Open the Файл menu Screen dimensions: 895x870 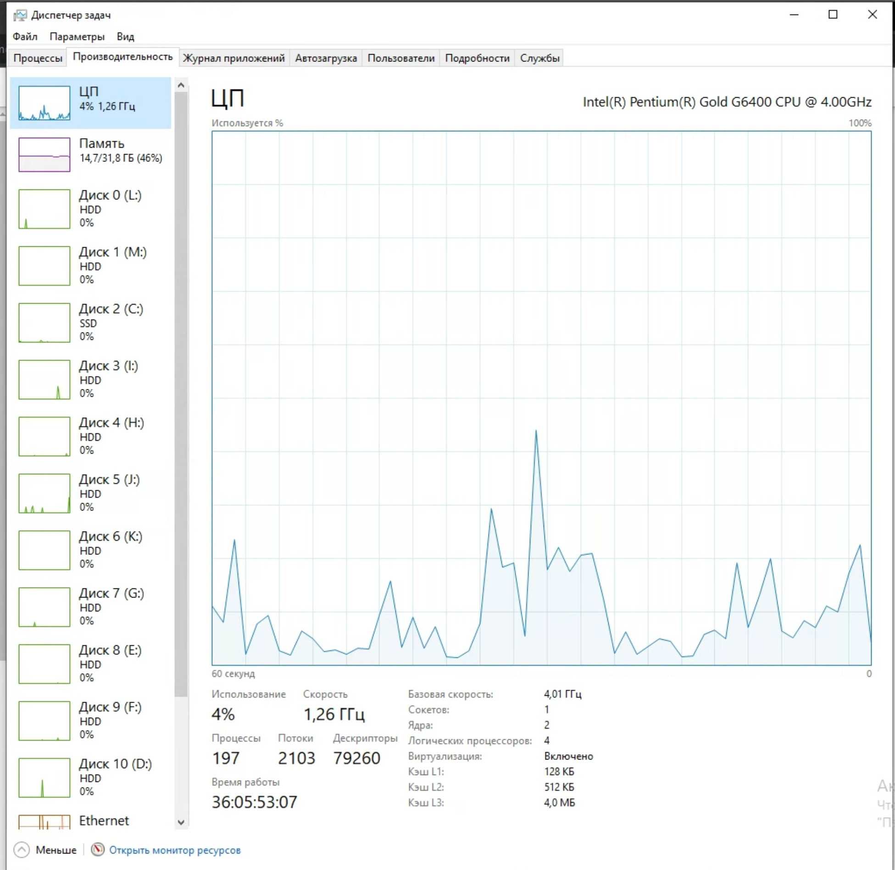click(x=25, y=37)
